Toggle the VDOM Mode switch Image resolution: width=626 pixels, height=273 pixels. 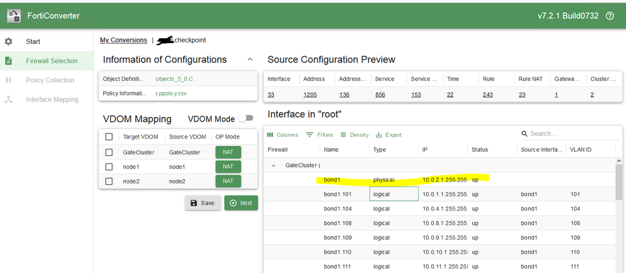[246, 118]
